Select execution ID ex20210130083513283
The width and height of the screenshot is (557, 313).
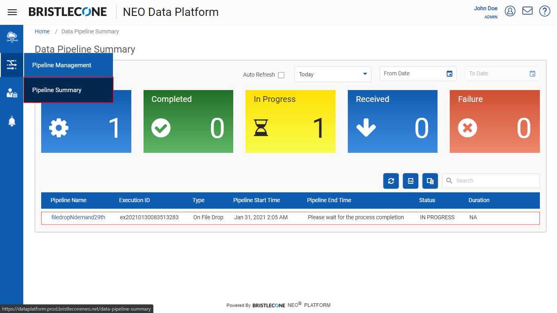click(149, 217)
